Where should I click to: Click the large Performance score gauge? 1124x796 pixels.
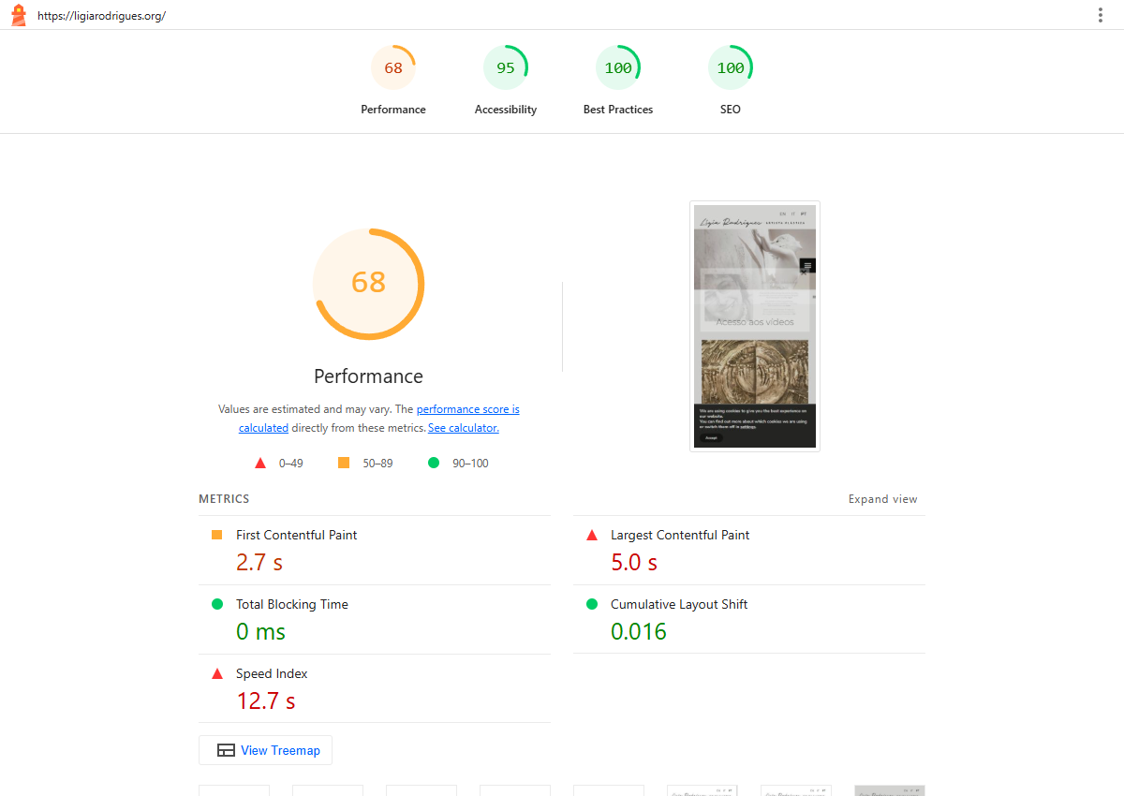pyautogui.click(x=368, y=283)
